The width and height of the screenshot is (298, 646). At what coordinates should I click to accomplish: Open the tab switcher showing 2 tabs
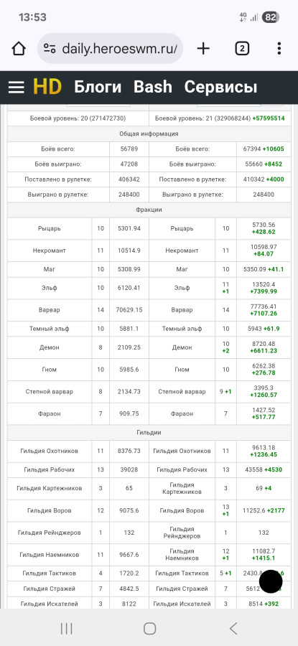coord(242,49)
